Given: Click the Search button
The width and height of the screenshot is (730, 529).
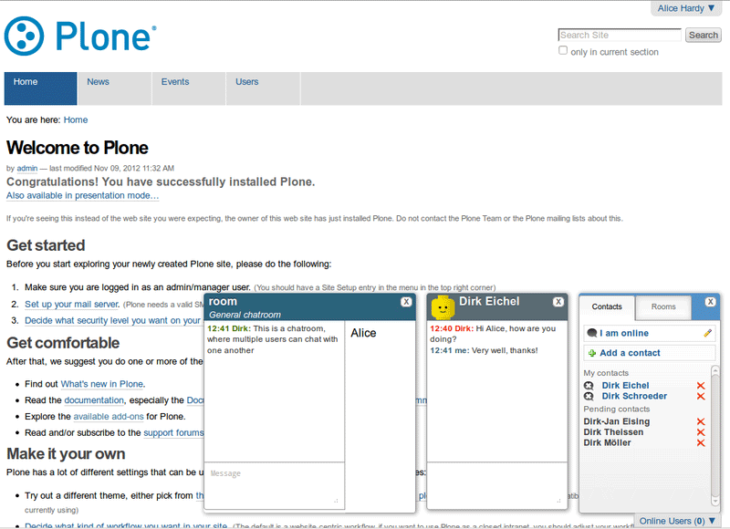Looking at the screenshot, I should click(x=703, y=36).
